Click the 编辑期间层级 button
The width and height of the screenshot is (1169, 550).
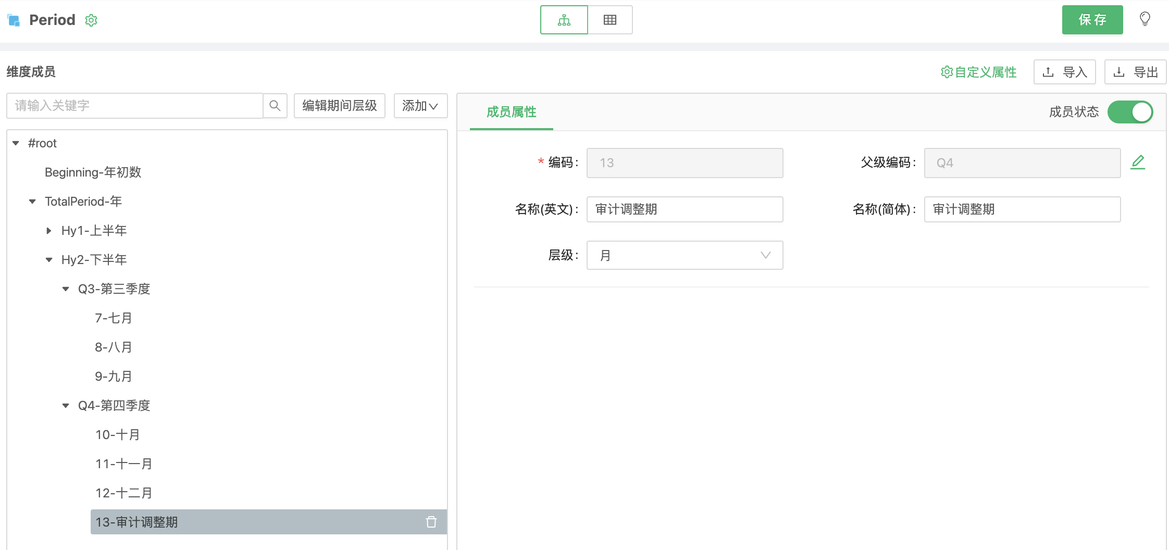click(339, 106)
